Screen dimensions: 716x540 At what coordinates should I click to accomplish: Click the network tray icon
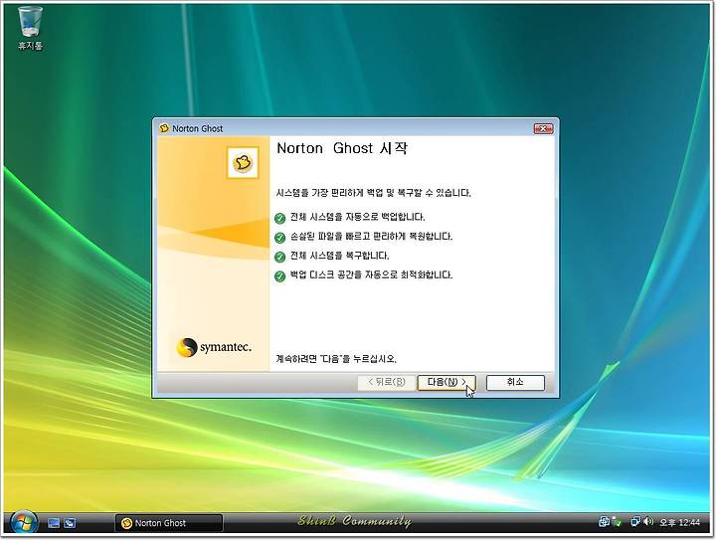635,522
